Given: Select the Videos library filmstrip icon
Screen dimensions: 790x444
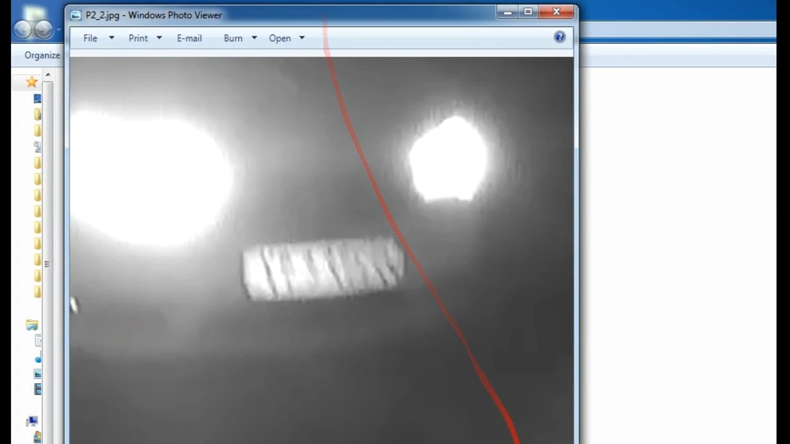Looking at the screenshot, I should pyautogui.click(x=38, y=389).
